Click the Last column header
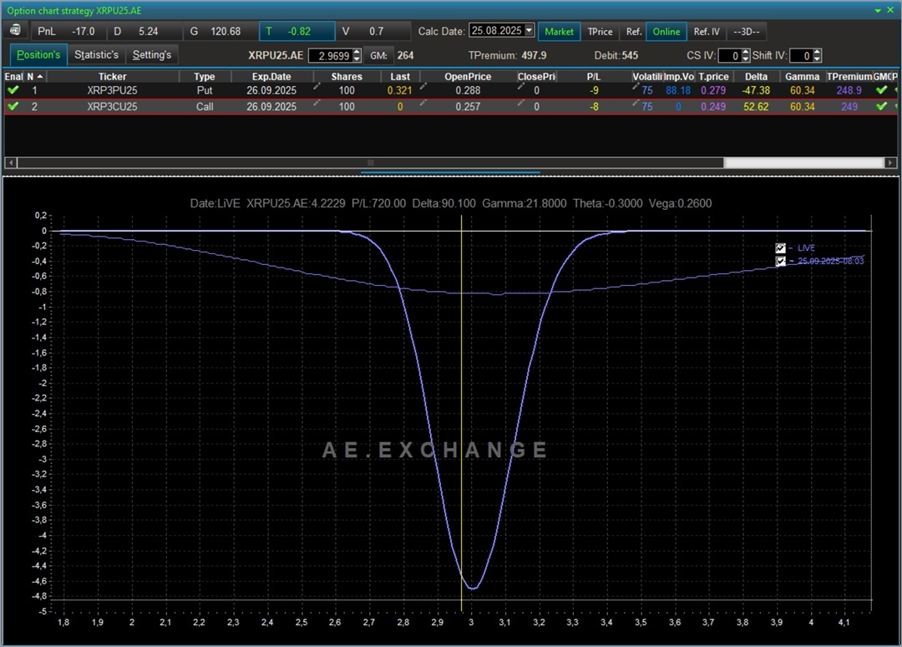Image resolution: width=902 pixels, height=647 pixels. 400,77
